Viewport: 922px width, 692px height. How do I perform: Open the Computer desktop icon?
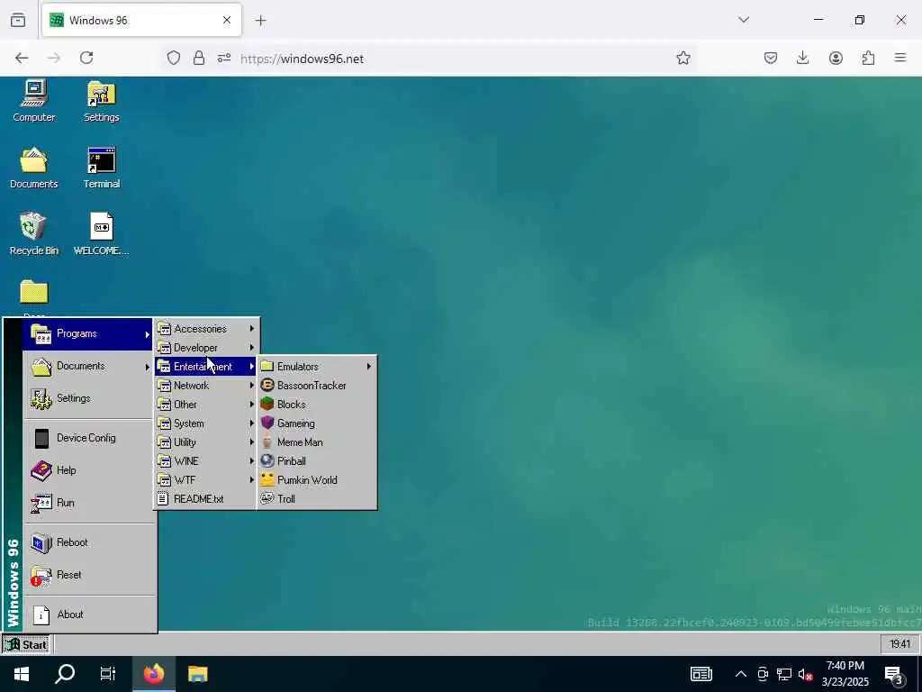(34, 101)
